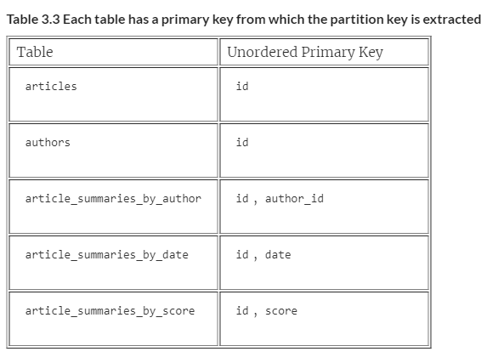The height and width of the screenshot is (363, 498).
Task: Click the Table 3.3 caption text
Action: (244, 20)
